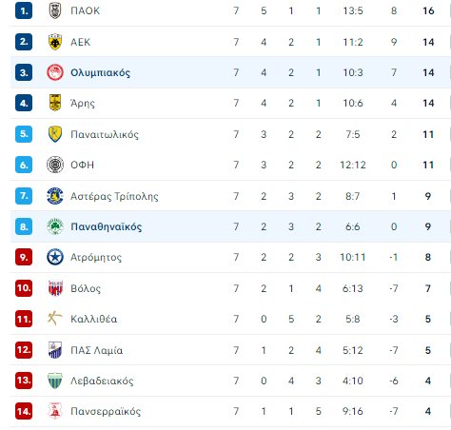Open the Ολυμπιακός red crest logo
The height and width of the screenshot is (430, 451).
[x=55, y=72]
